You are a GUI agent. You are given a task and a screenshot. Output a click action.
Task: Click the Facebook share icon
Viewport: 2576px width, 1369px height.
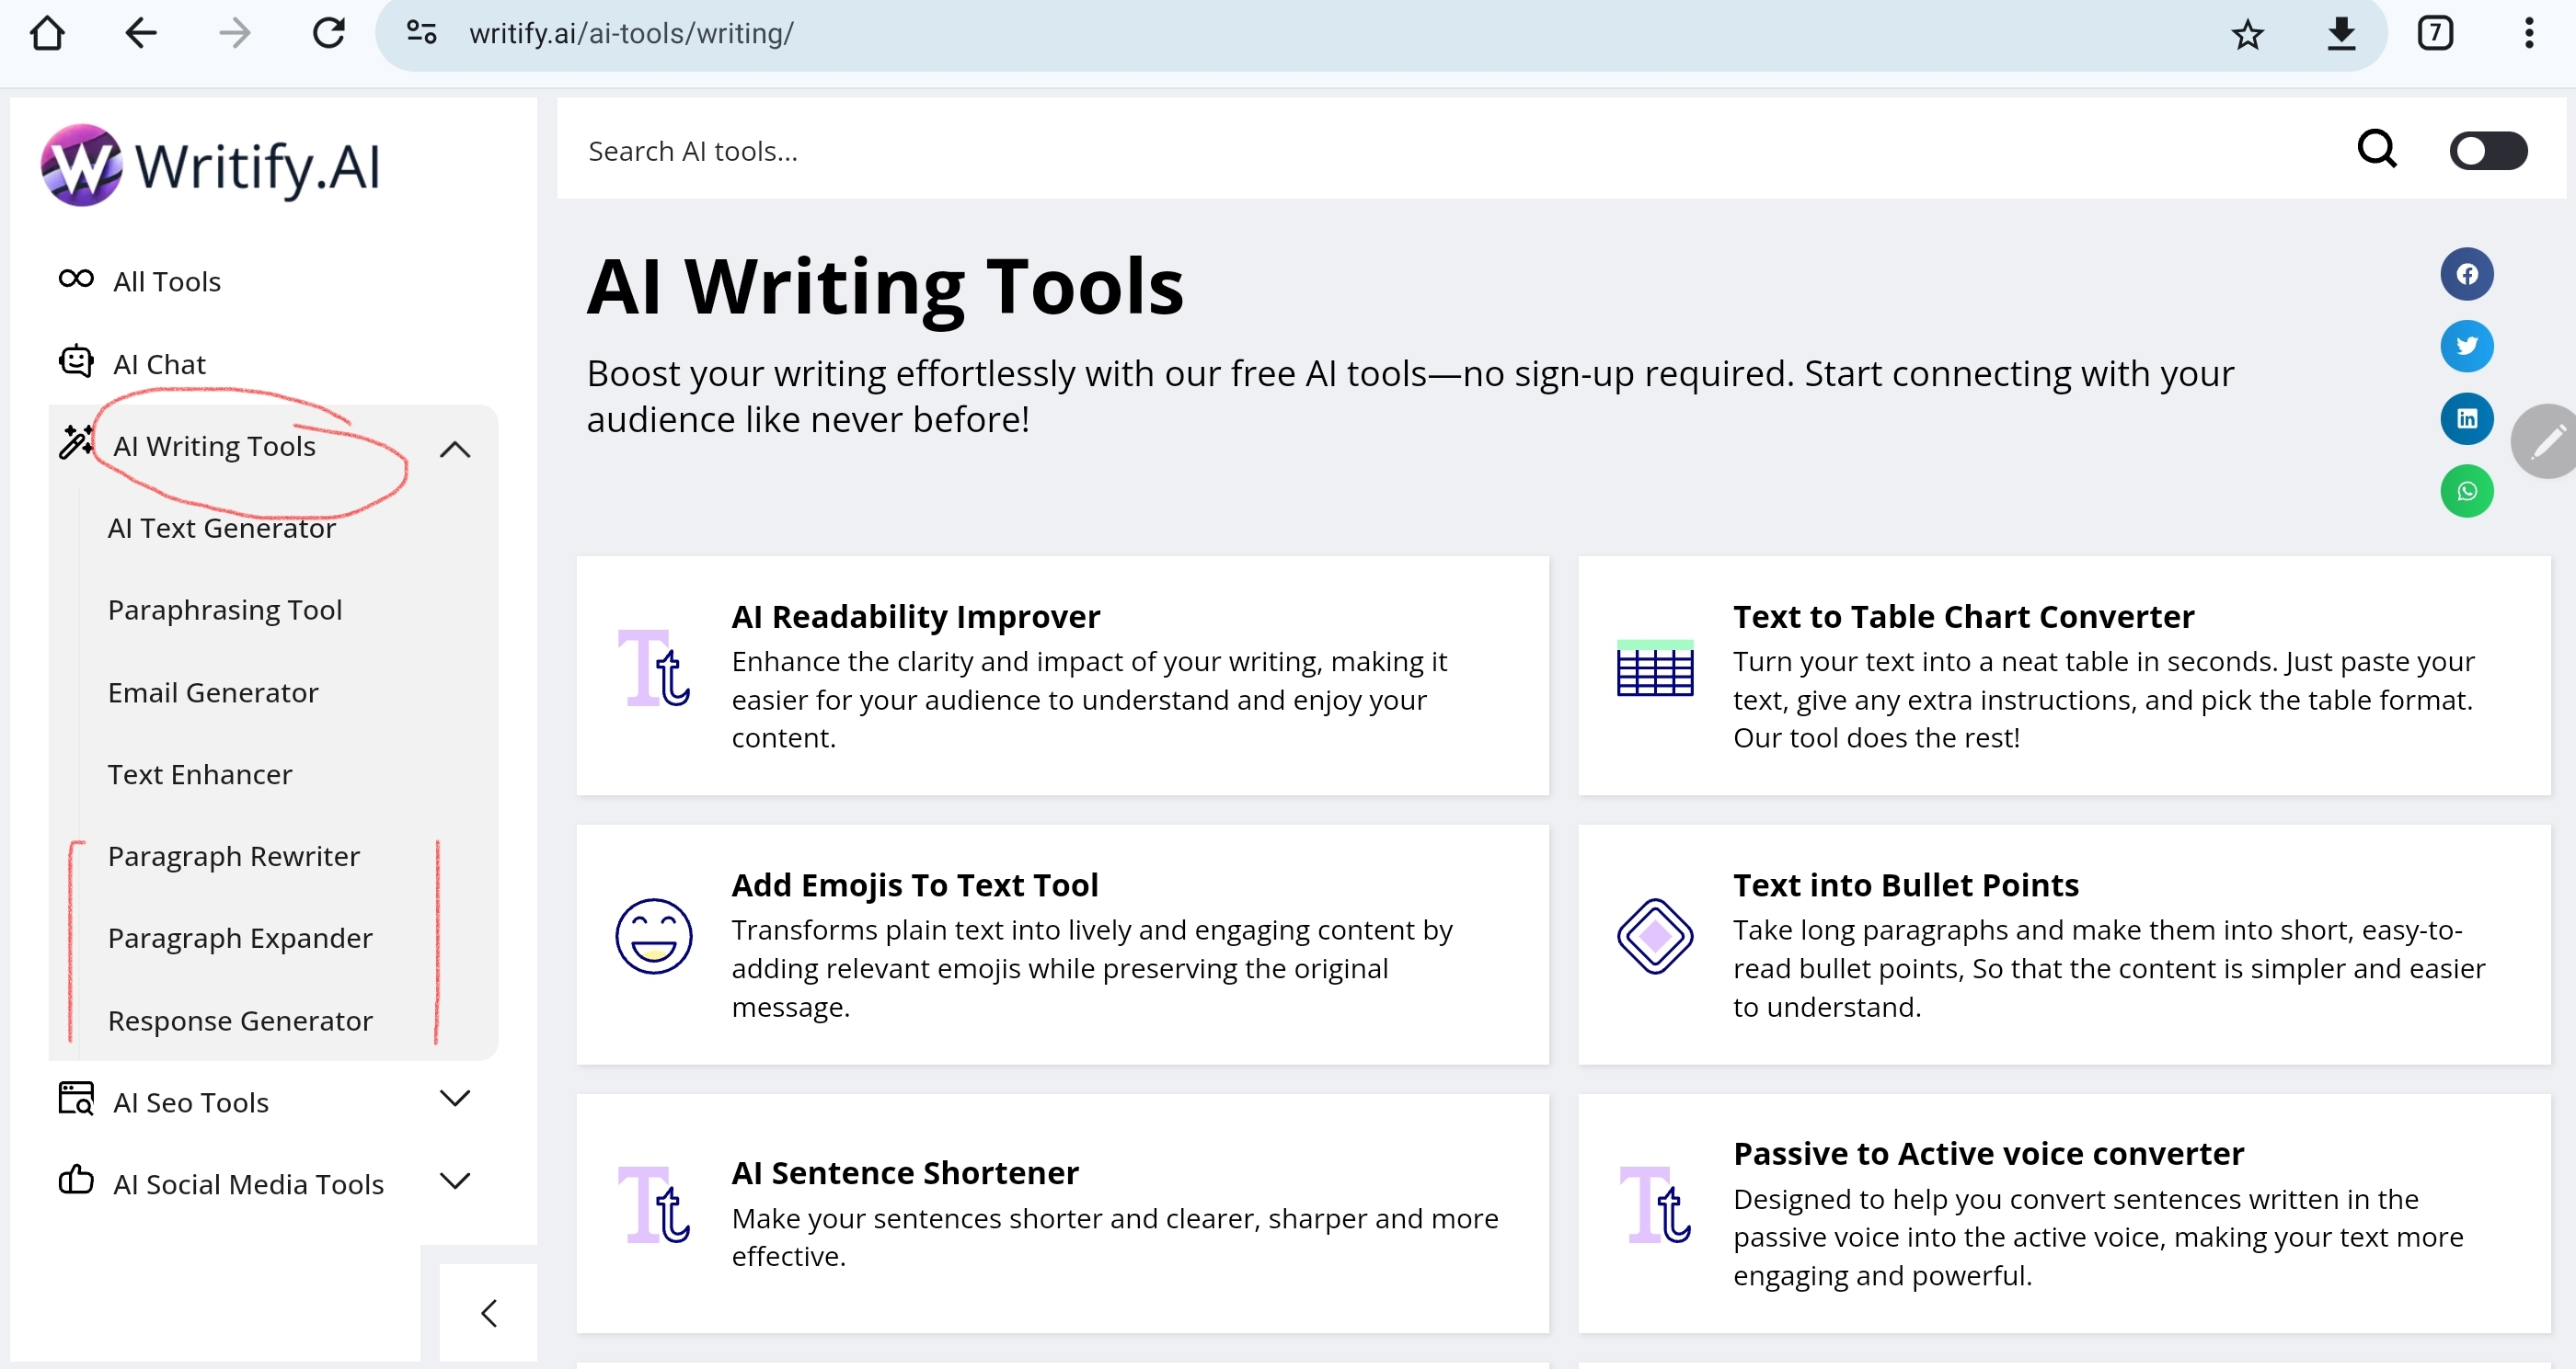(x=2466, y=274)
